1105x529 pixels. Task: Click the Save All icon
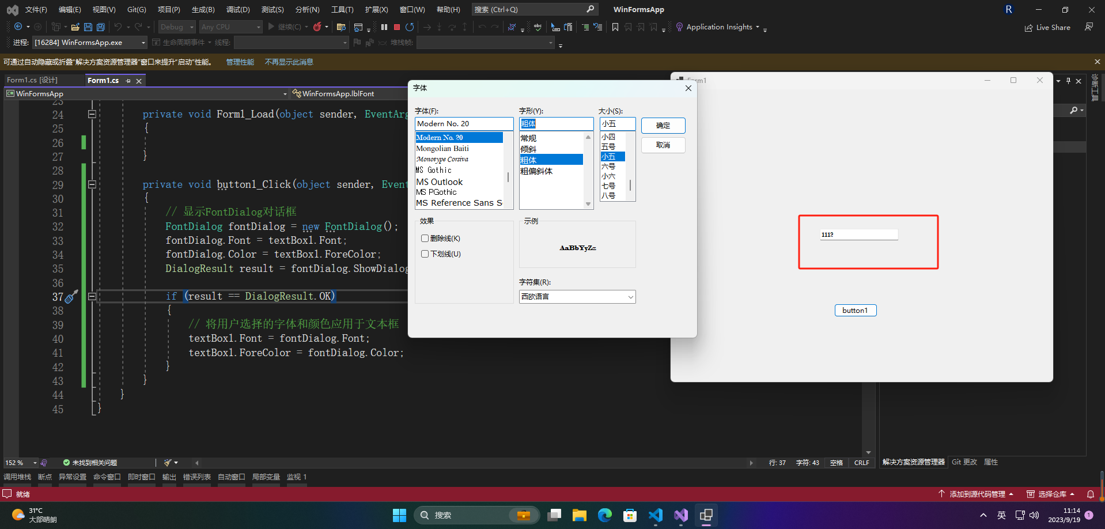tap(101, 27)
